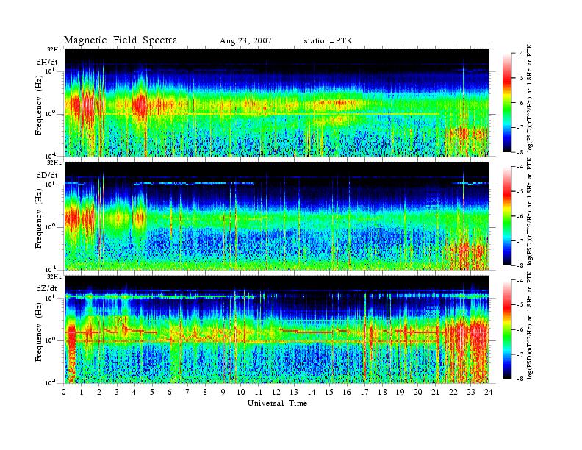Click the dH/dt panel color scale bar

(x=506, y=102)
